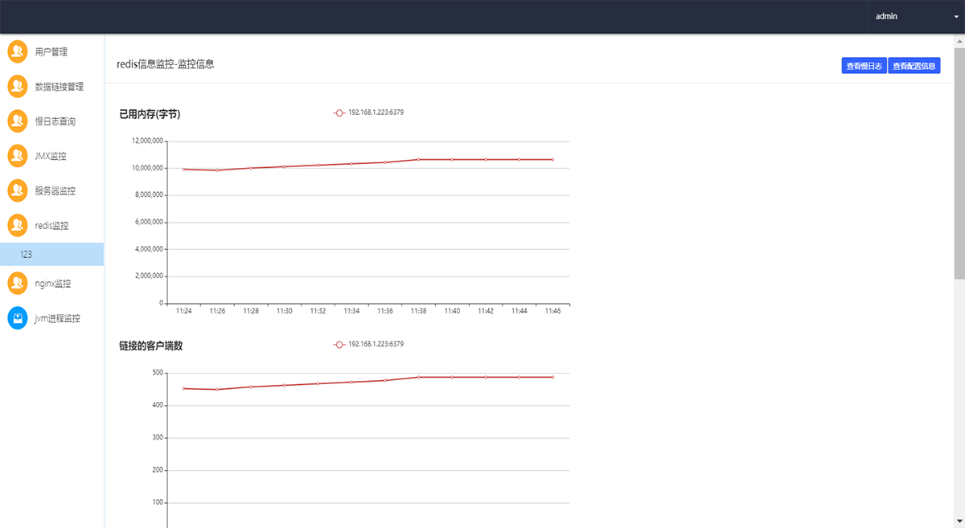Viewport: 965px width, 528px height.
Task: Click the JMX监控 sidebar icon
Action: tap(18, 156)
